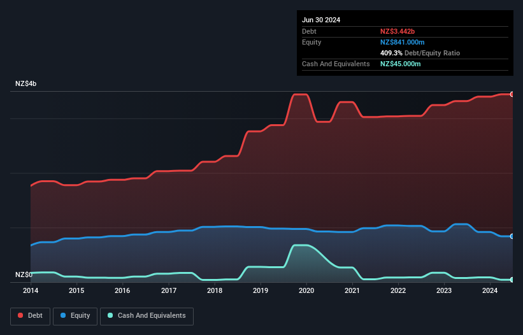Click the 409.3% Debt/Equity Ratio text
This screenshot has width=523, height=335.
pyautogui.click(x=420, y=53)
